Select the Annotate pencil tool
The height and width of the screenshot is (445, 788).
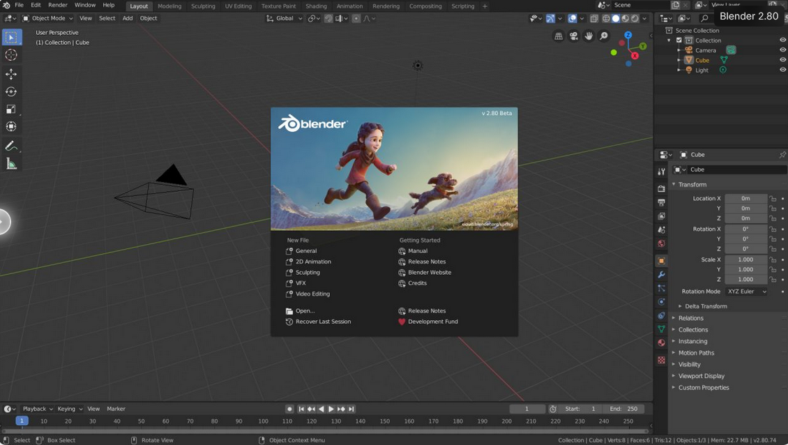click(11, 146)
